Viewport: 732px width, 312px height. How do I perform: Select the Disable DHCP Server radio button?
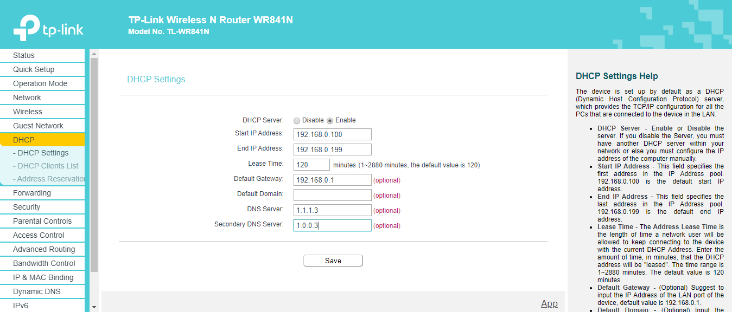click(x=297, y=120)
